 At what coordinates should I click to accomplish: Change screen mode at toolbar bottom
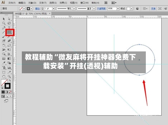[6, 101]
